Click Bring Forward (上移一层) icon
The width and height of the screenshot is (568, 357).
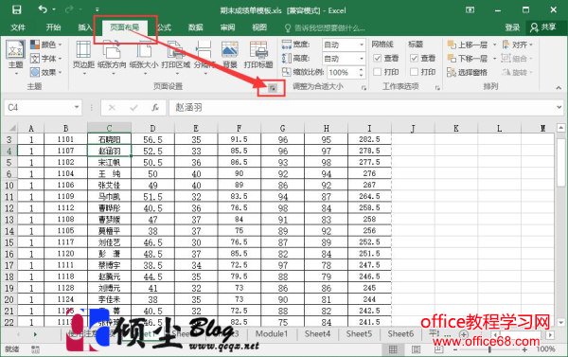(x=452, y=45)
